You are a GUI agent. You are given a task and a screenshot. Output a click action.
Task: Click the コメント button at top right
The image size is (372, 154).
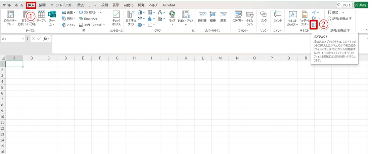click(x=344, y=5)
